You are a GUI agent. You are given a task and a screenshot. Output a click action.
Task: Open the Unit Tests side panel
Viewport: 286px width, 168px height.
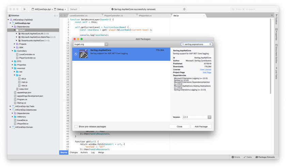tap(276, 73)
